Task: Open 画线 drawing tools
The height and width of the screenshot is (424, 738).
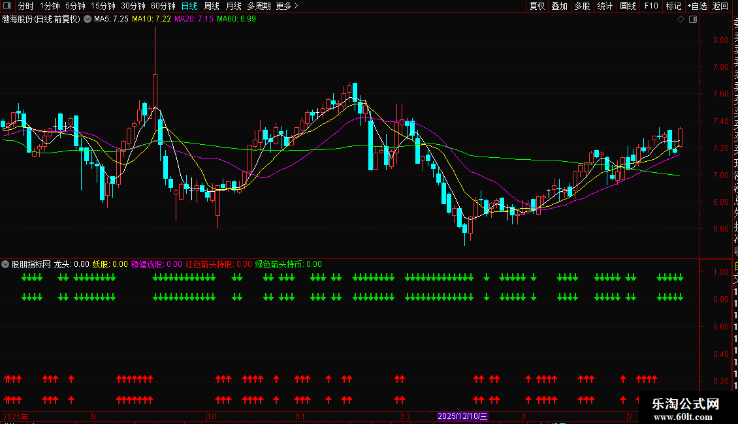Action: 628,6
